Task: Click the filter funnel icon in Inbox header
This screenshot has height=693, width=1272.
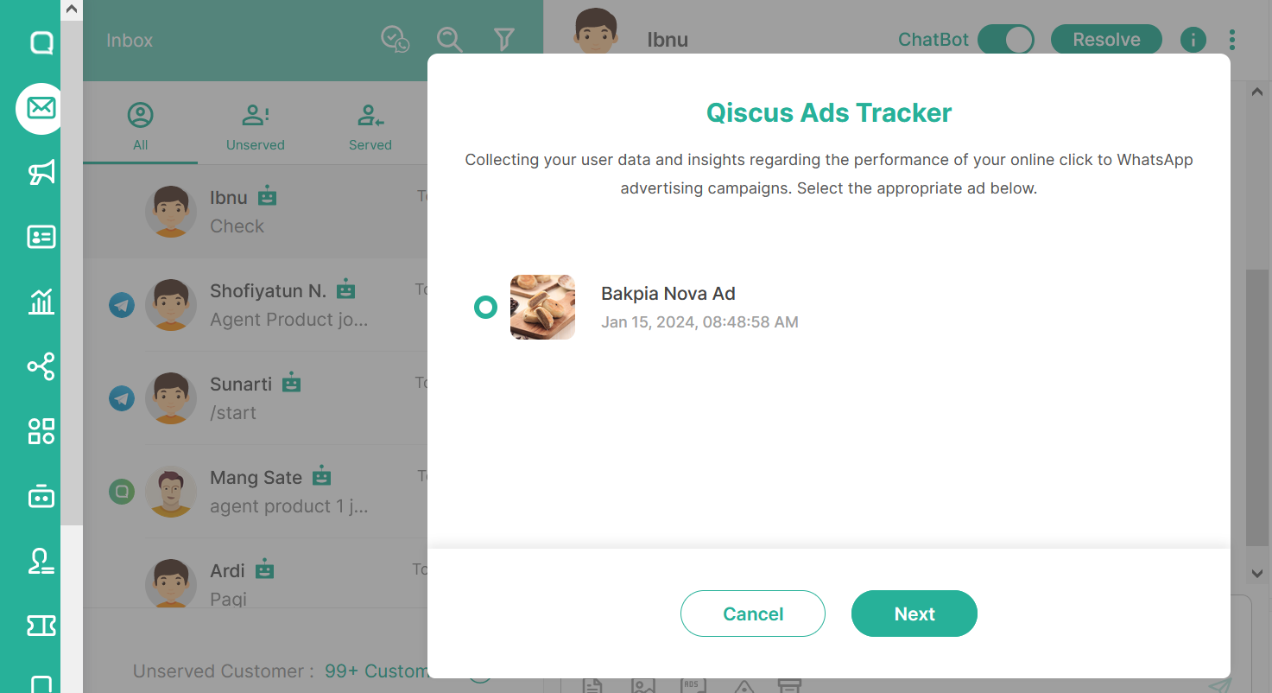Action: pyautogui.click(x=504, y=39)
